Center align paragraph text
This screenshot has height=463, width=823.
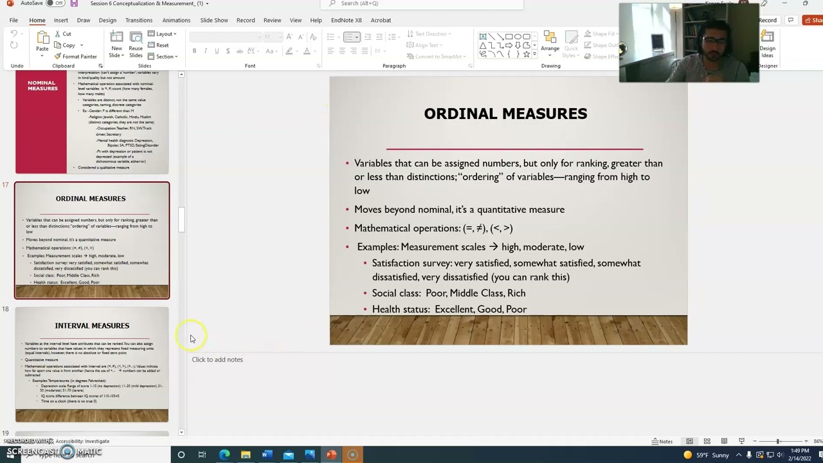tap(342, 51)
